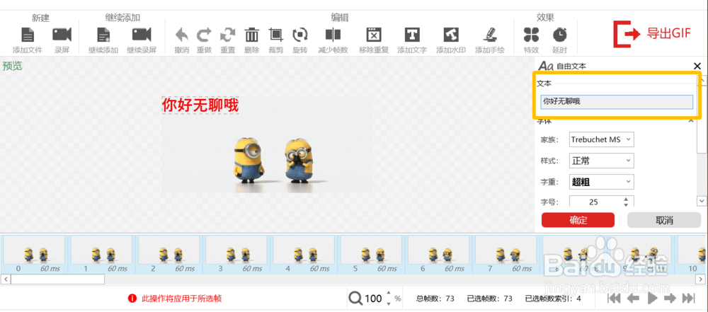Click the 文本 input field with 你好无聊哦
708x312 pixels.
[x=617, y=102]
